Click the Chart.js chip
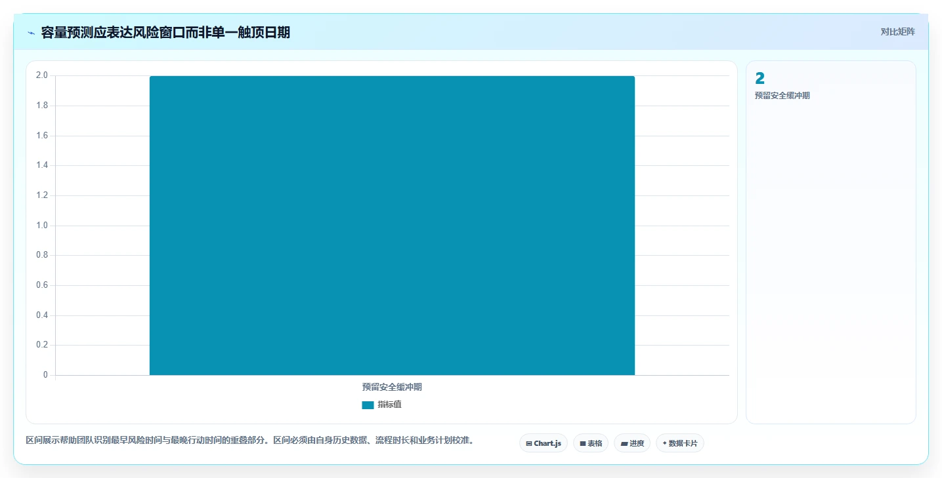Viewport: 942px width, 478px height. coord(544,443)
